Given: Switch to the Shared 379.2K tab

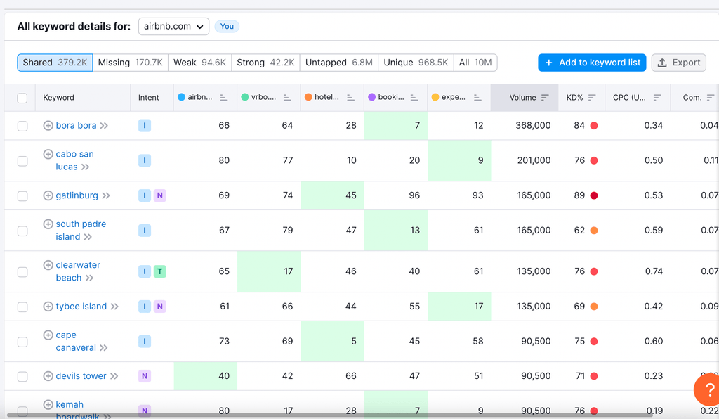Looking at the screenshot, I should 55,63.
